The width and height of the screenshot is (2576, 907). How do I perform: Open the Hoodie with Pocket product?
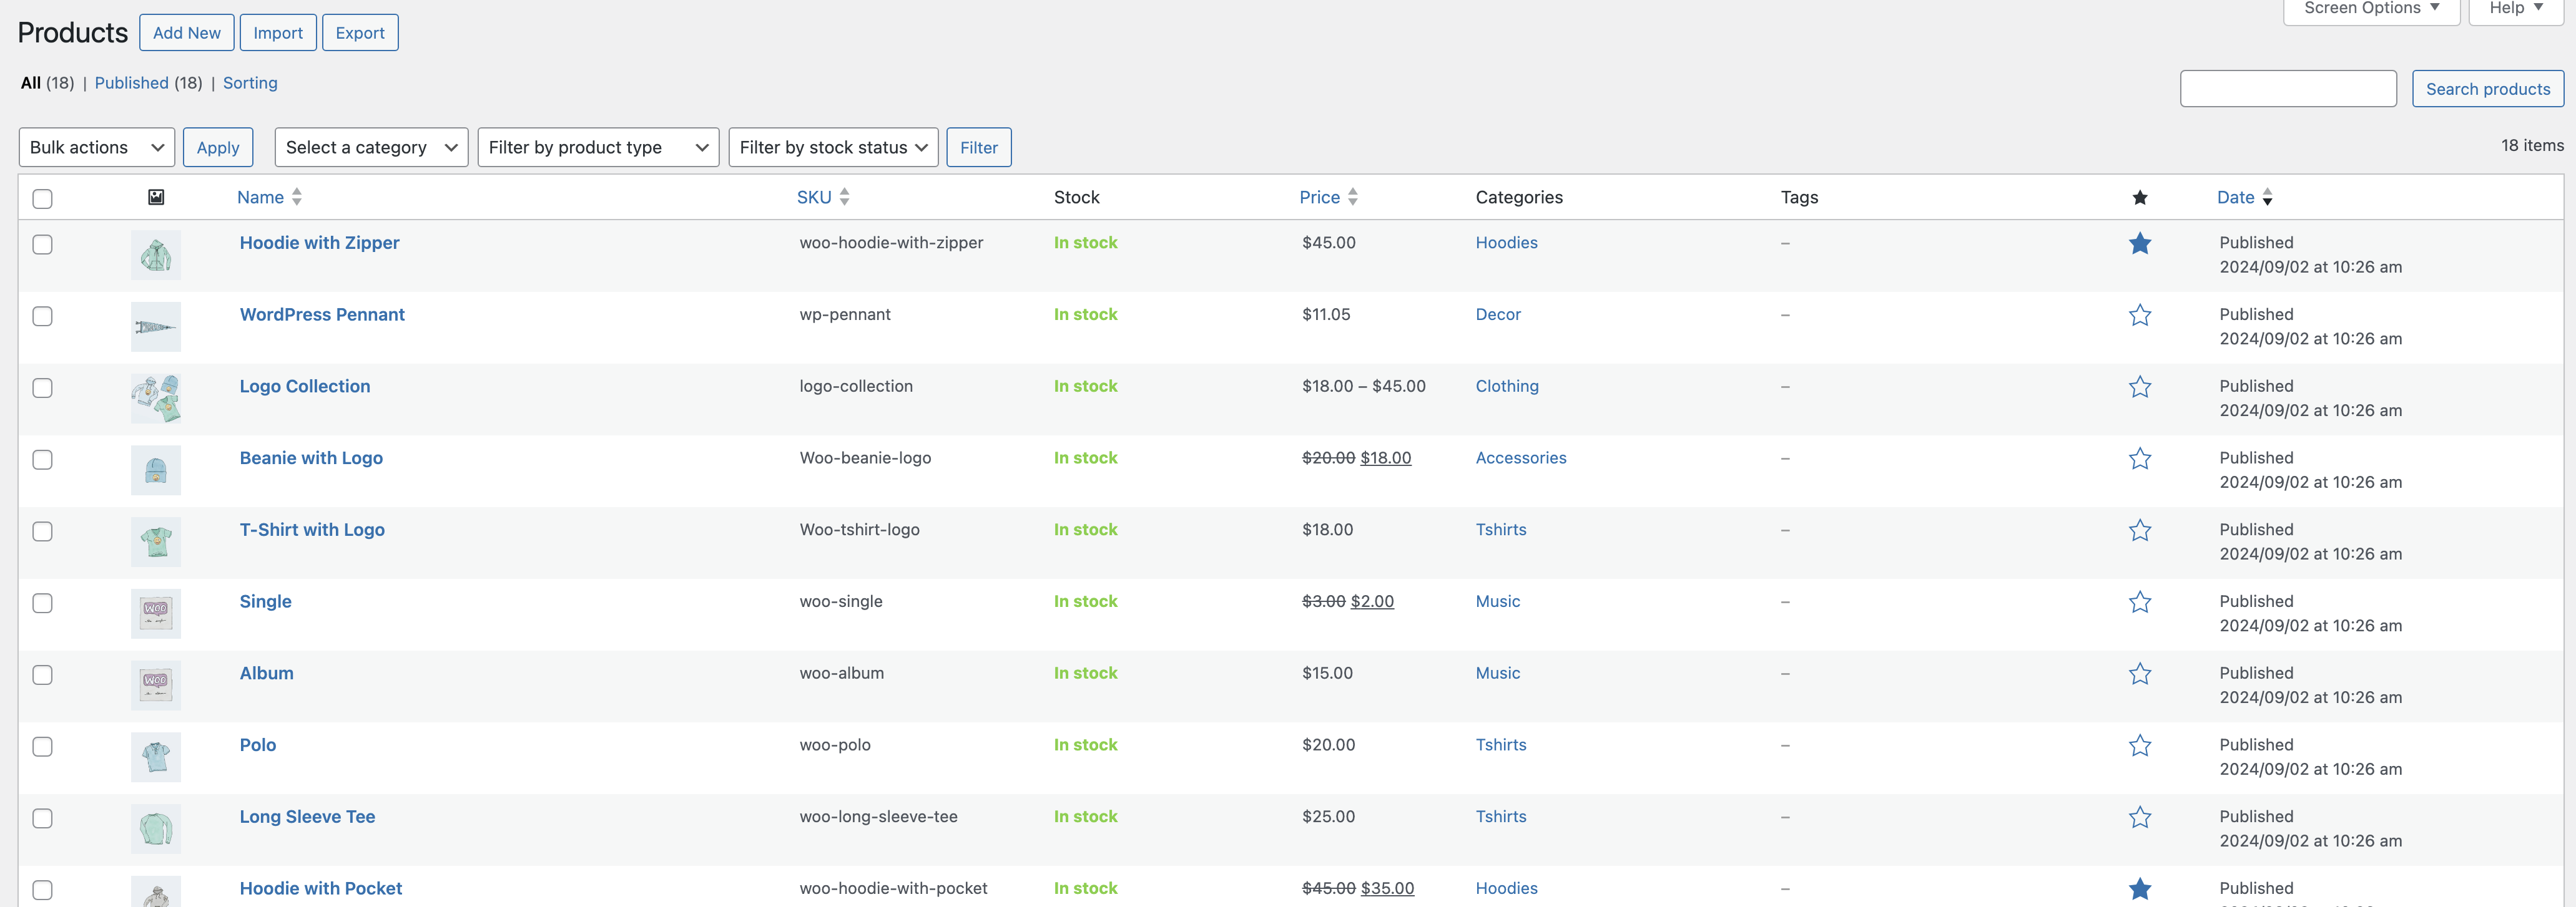[321, 889]
